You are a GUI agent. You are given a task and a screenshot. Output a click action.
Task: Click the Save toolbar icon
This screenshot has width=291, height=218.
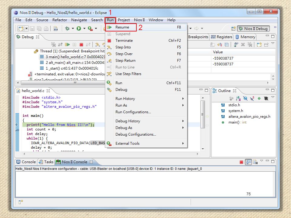32,28
